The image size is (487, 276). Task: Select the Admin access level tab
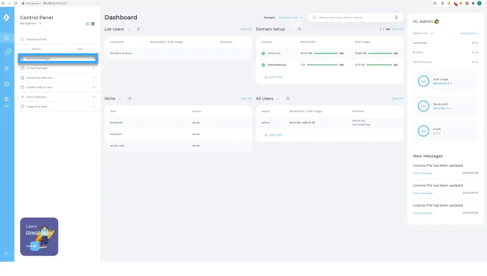pos(37,49)
